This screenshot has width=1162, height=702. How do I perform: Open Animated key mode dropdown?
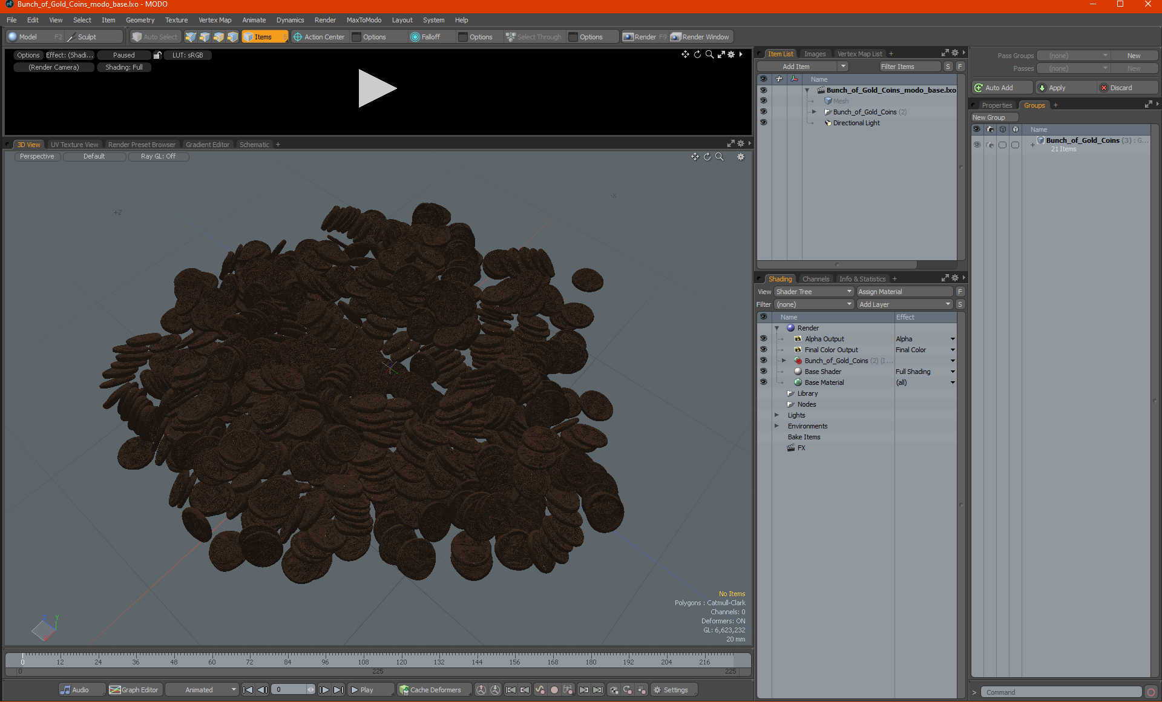click(202, 690)
